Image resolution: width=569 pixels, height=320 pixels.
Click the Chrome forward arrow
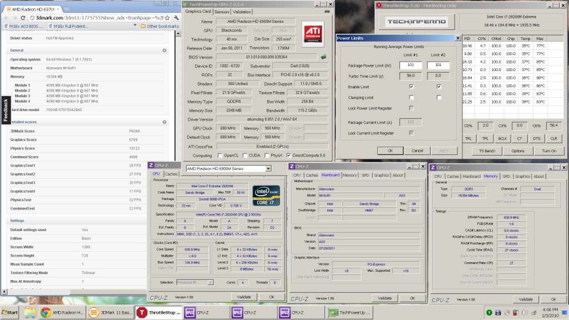point(14,18)
